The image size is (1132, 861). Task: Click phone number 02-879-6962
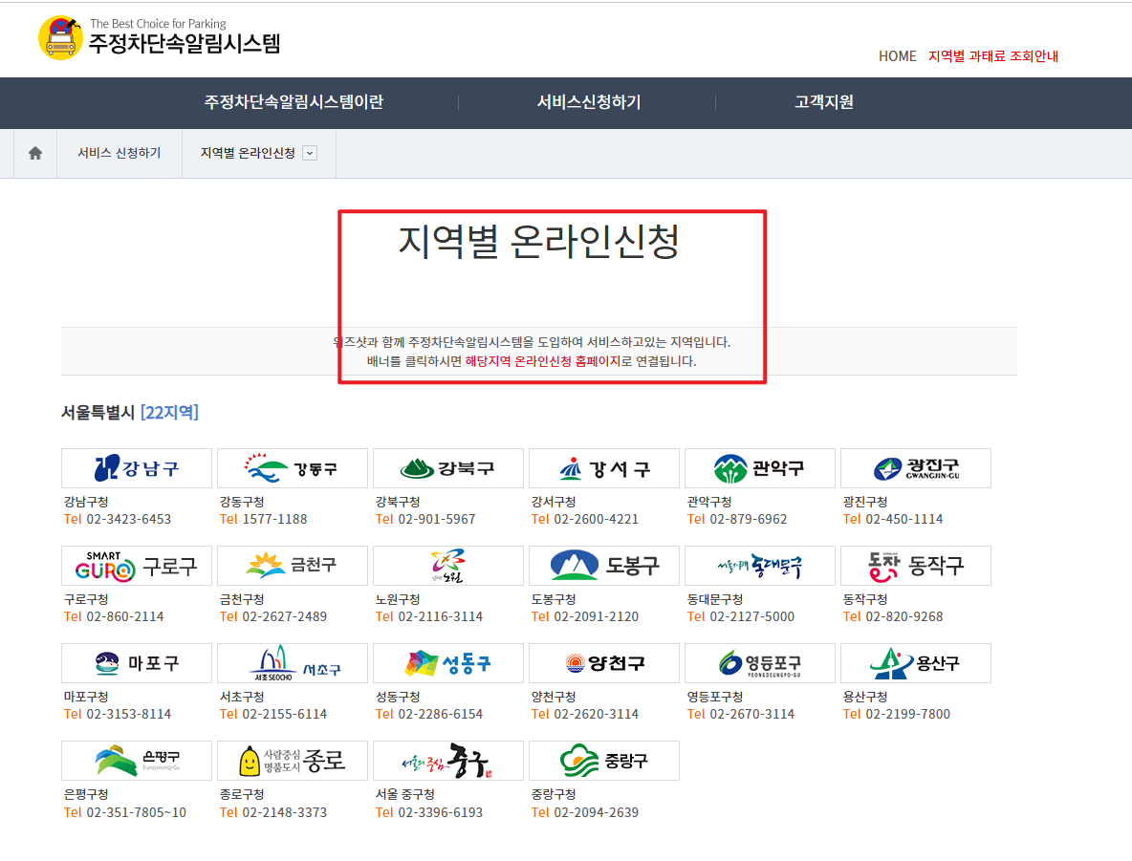749,519
